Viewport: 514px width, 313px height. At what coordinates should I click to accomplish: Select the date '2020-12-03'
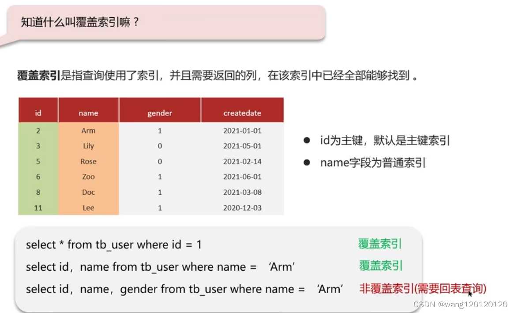242,207
